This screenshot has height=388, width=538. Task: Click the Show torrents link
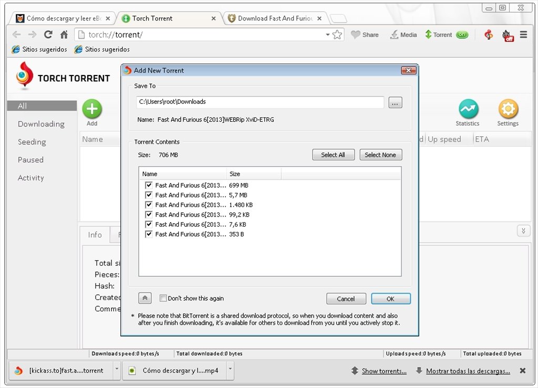pyautogui.click(x=384, y=371)
